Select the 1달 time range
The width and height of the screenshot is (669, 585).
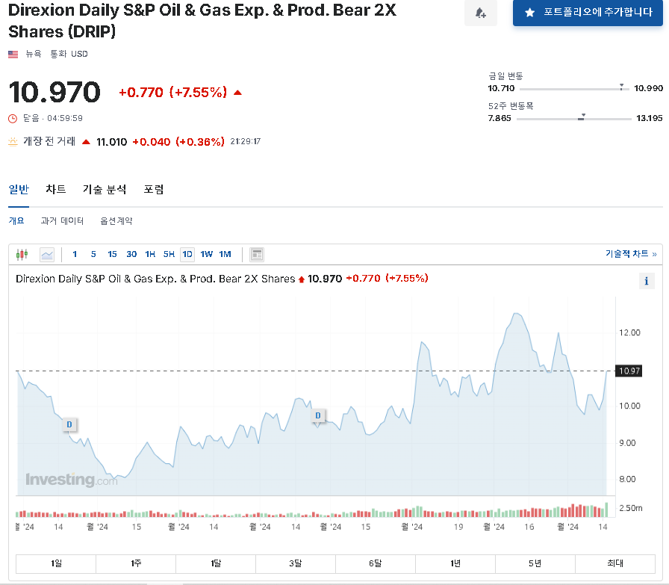(216, 563)
